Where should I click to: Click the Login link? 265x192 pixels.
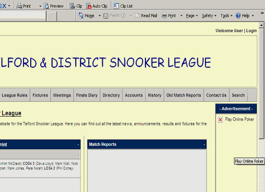click(x=251, y=31)
